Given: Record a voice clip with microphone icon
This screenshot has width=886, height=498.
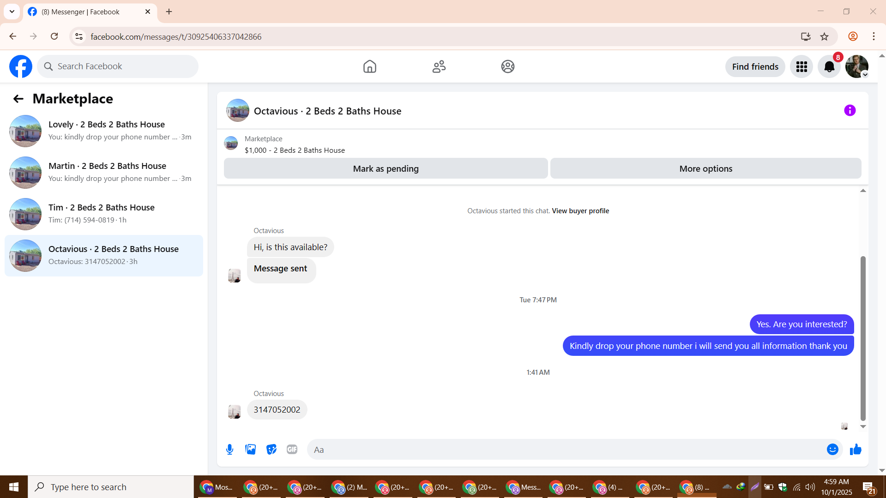Looking at the screenshot, I should pos(229,450).
